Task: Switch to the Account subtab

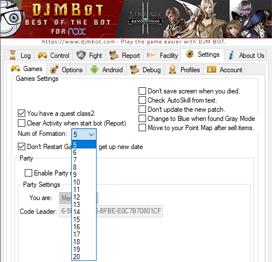Action: pos(224,69)
